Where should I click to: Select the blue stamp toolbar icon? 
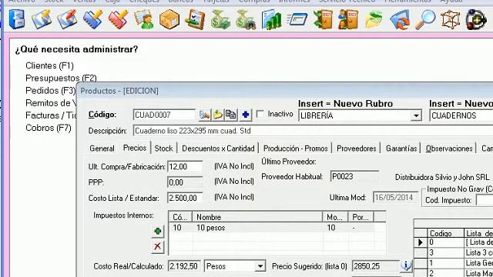[x=92, y=19]
